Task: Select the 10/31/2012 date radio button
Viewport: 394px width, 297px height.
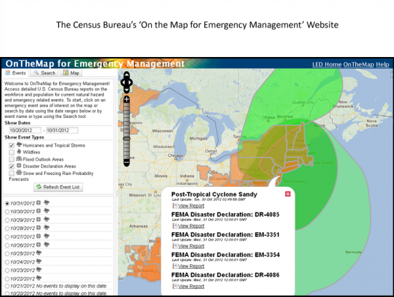Action: tap(7, 203)
